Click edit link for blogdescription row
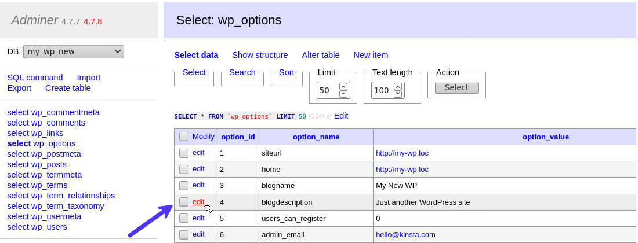Viewport: 638px width, 243px height. coord(198,202)
